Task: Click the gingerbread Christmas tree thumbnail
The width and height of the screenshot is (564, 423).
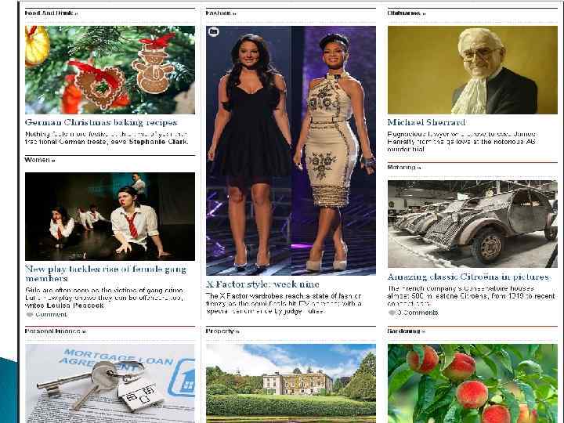Action: tap(110, 70)
